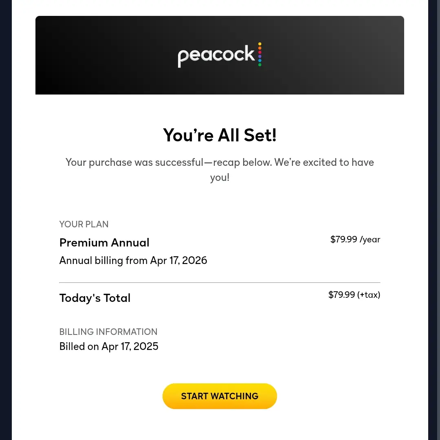
Task: Click the BILLING INFORMATION section label
Action: (108, 332)
